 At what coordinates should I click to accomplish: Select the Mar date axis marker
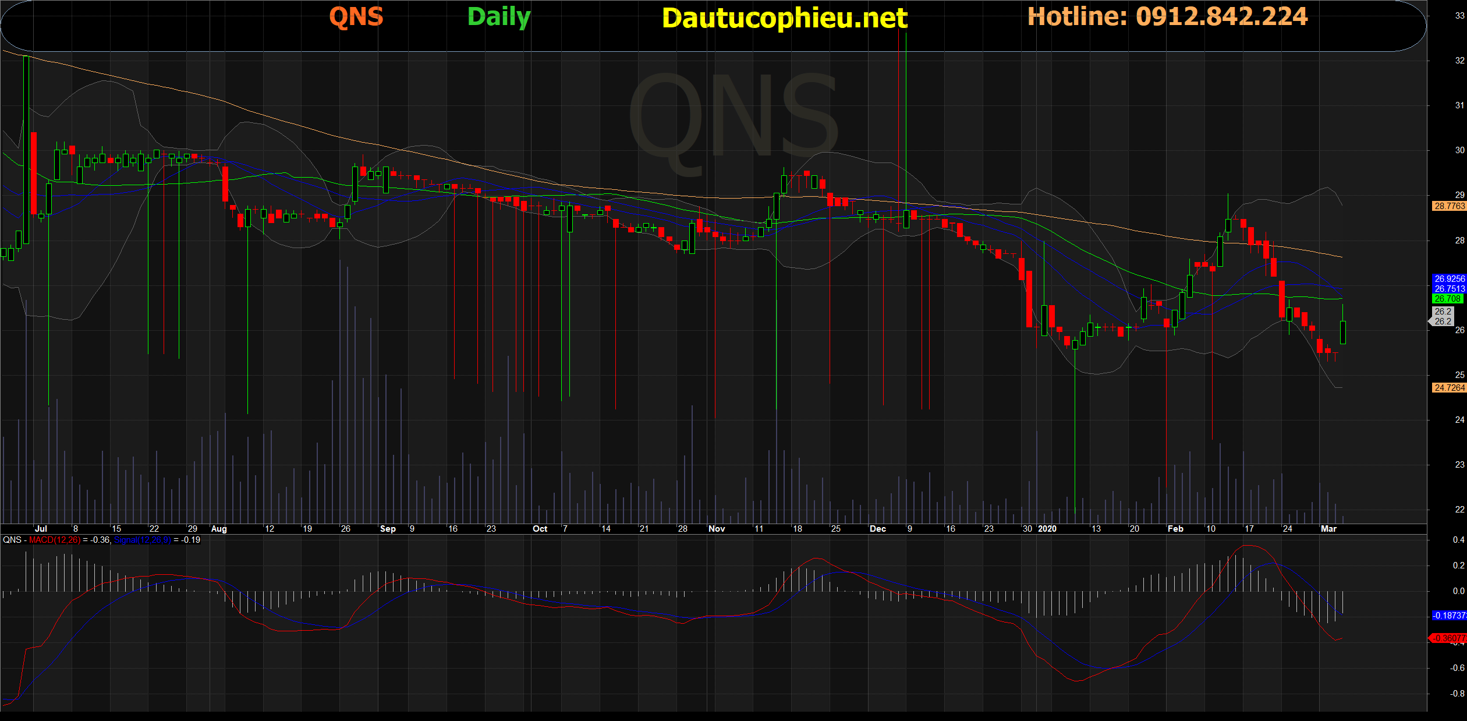[x=1328, y=529]
